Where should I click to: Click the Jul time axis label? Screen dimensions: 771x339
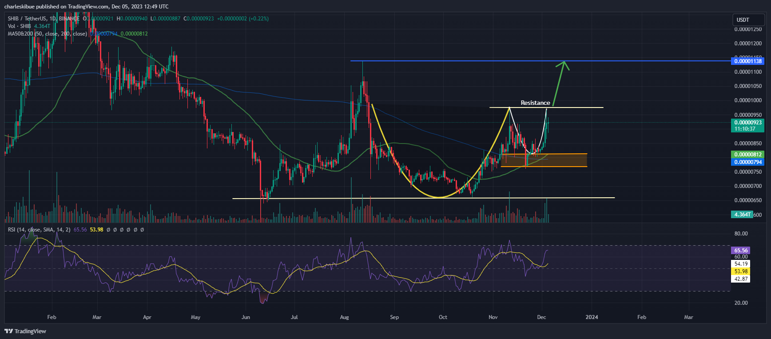[294, 317]
